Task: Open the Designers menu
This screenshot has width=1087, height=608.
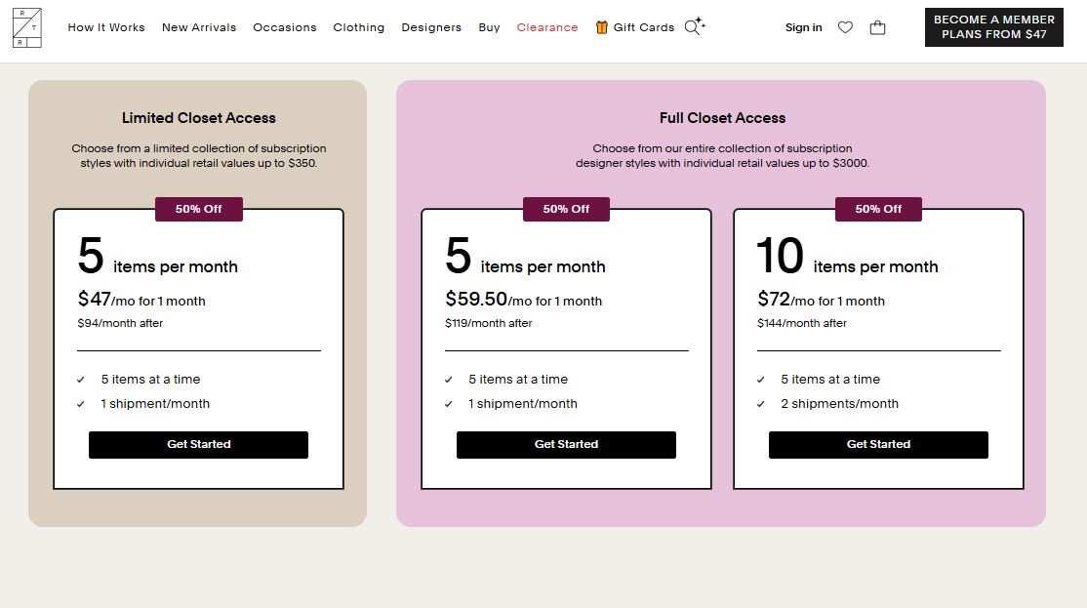Action: (431, 27)
